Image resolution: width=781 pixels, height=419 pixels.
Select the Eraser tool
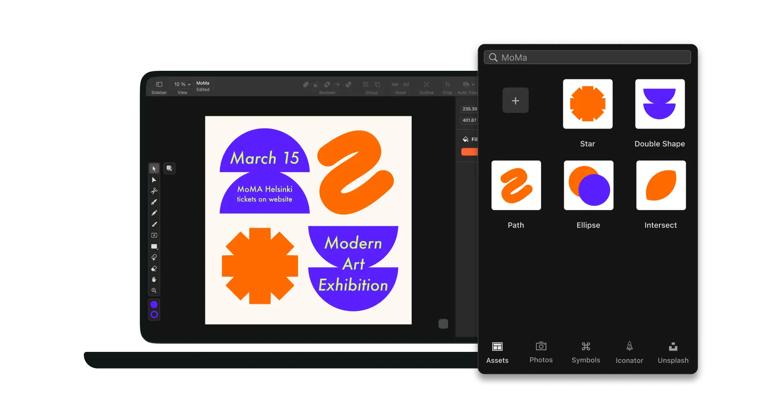point(154,268)
